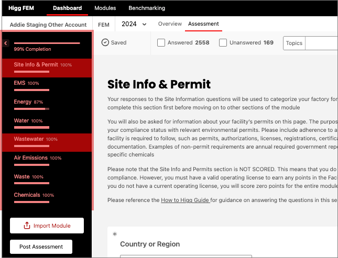
Task: Collapse the sidebar with the left chevron
Action: (x=5, y=43)
